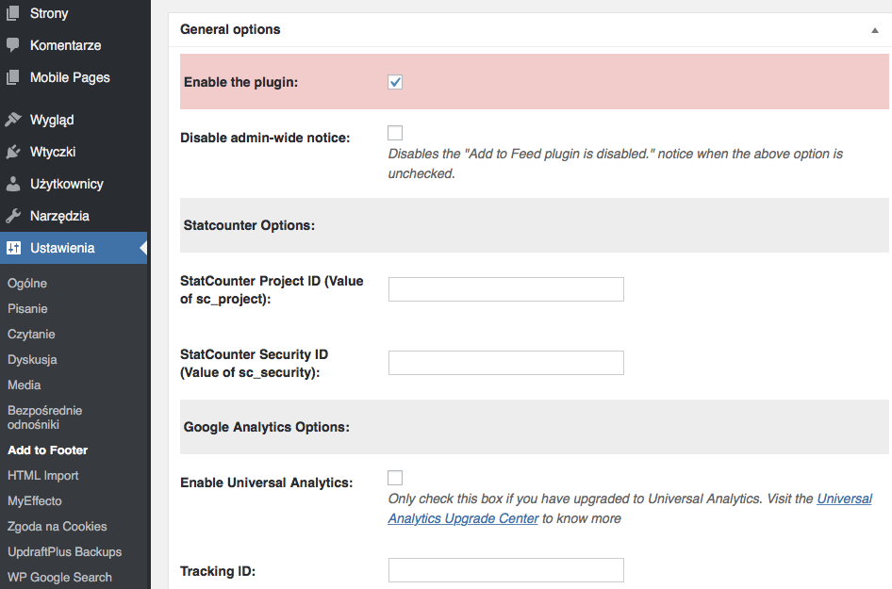
Task: Open Zgoda na Cookies settings link
Action: (57, 527)
